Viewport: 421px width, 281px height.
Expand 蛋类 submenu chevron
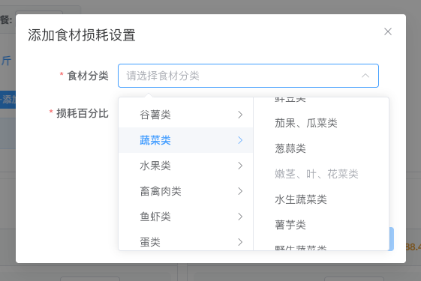tap(240, 242)
